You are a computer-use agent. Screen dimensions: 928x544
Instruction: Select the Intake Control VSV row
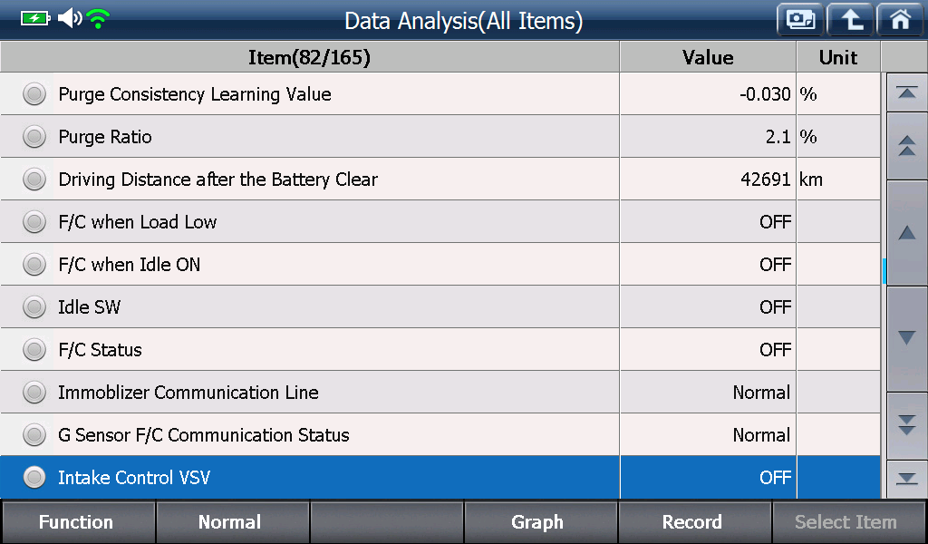440,478
